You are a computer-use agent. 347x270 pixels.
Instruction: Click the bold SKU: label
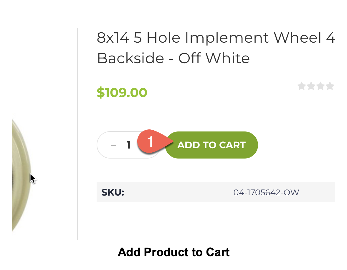113,192
